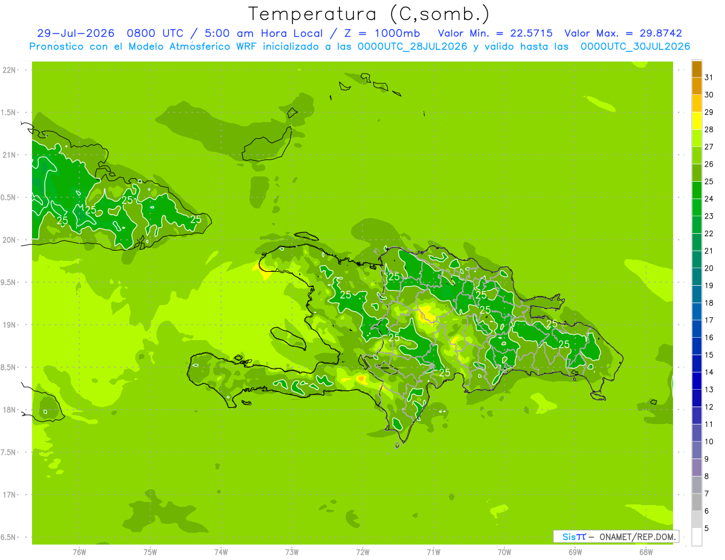
Task: Click the "21N" latitude axis label
Action: point(8,155)
